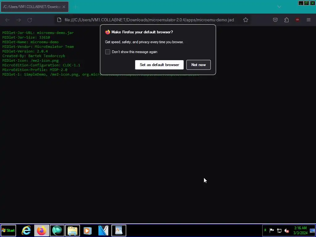This screenshot has height=237, width=316.
Task: Click the Firefox taskbar icon
Action: pyautogui.click(x=42, y=230)
